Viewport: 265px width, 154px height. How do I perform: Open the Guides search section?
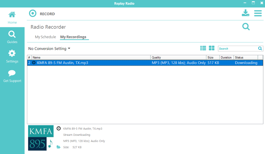(x=12, y=37)
